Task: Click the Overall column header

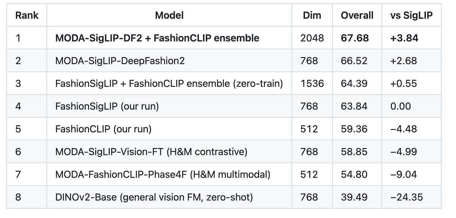Action: 357,15
